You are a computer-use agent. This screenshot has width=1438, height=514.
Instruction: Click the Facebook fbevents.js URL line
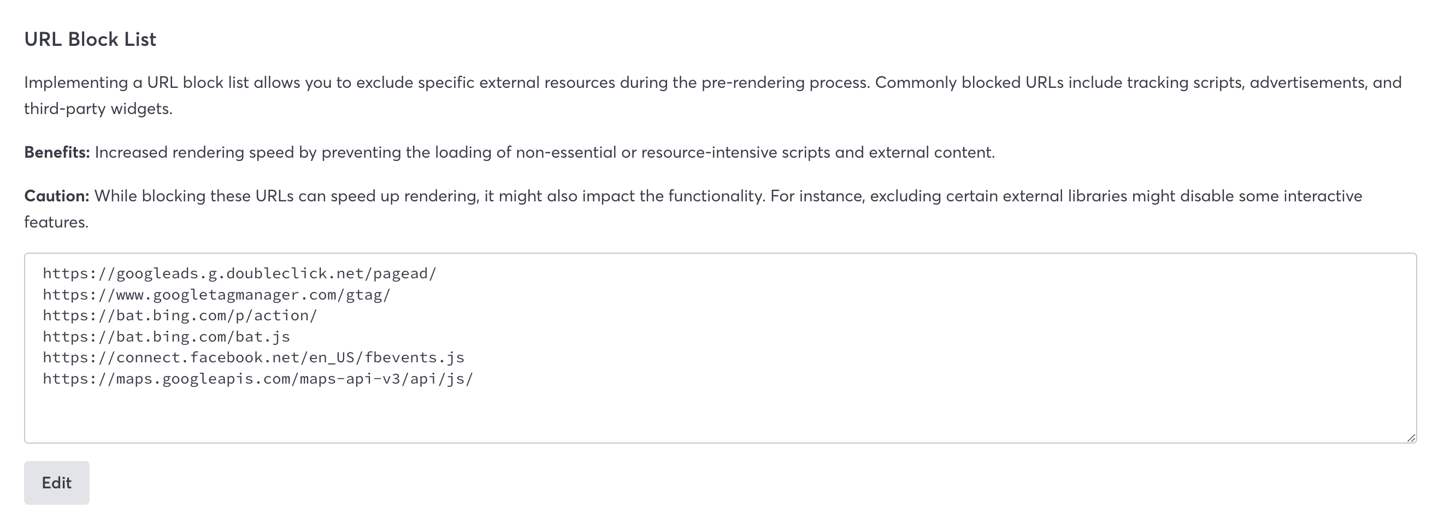pyautogui.click(x=254, y=357)
